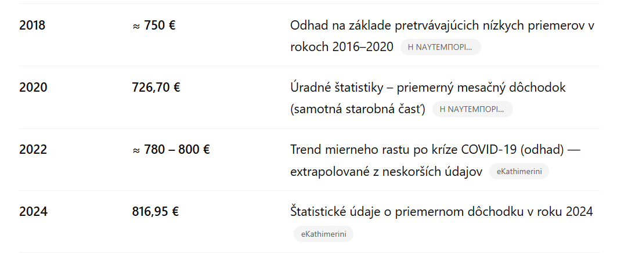628x253 pixels.
Task: Select the ≈ 780 – 800 € amount
Action: [171, 150]
